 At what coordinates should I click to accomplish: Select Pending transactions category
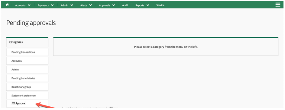pyautogui.click(x=27, y=52)
